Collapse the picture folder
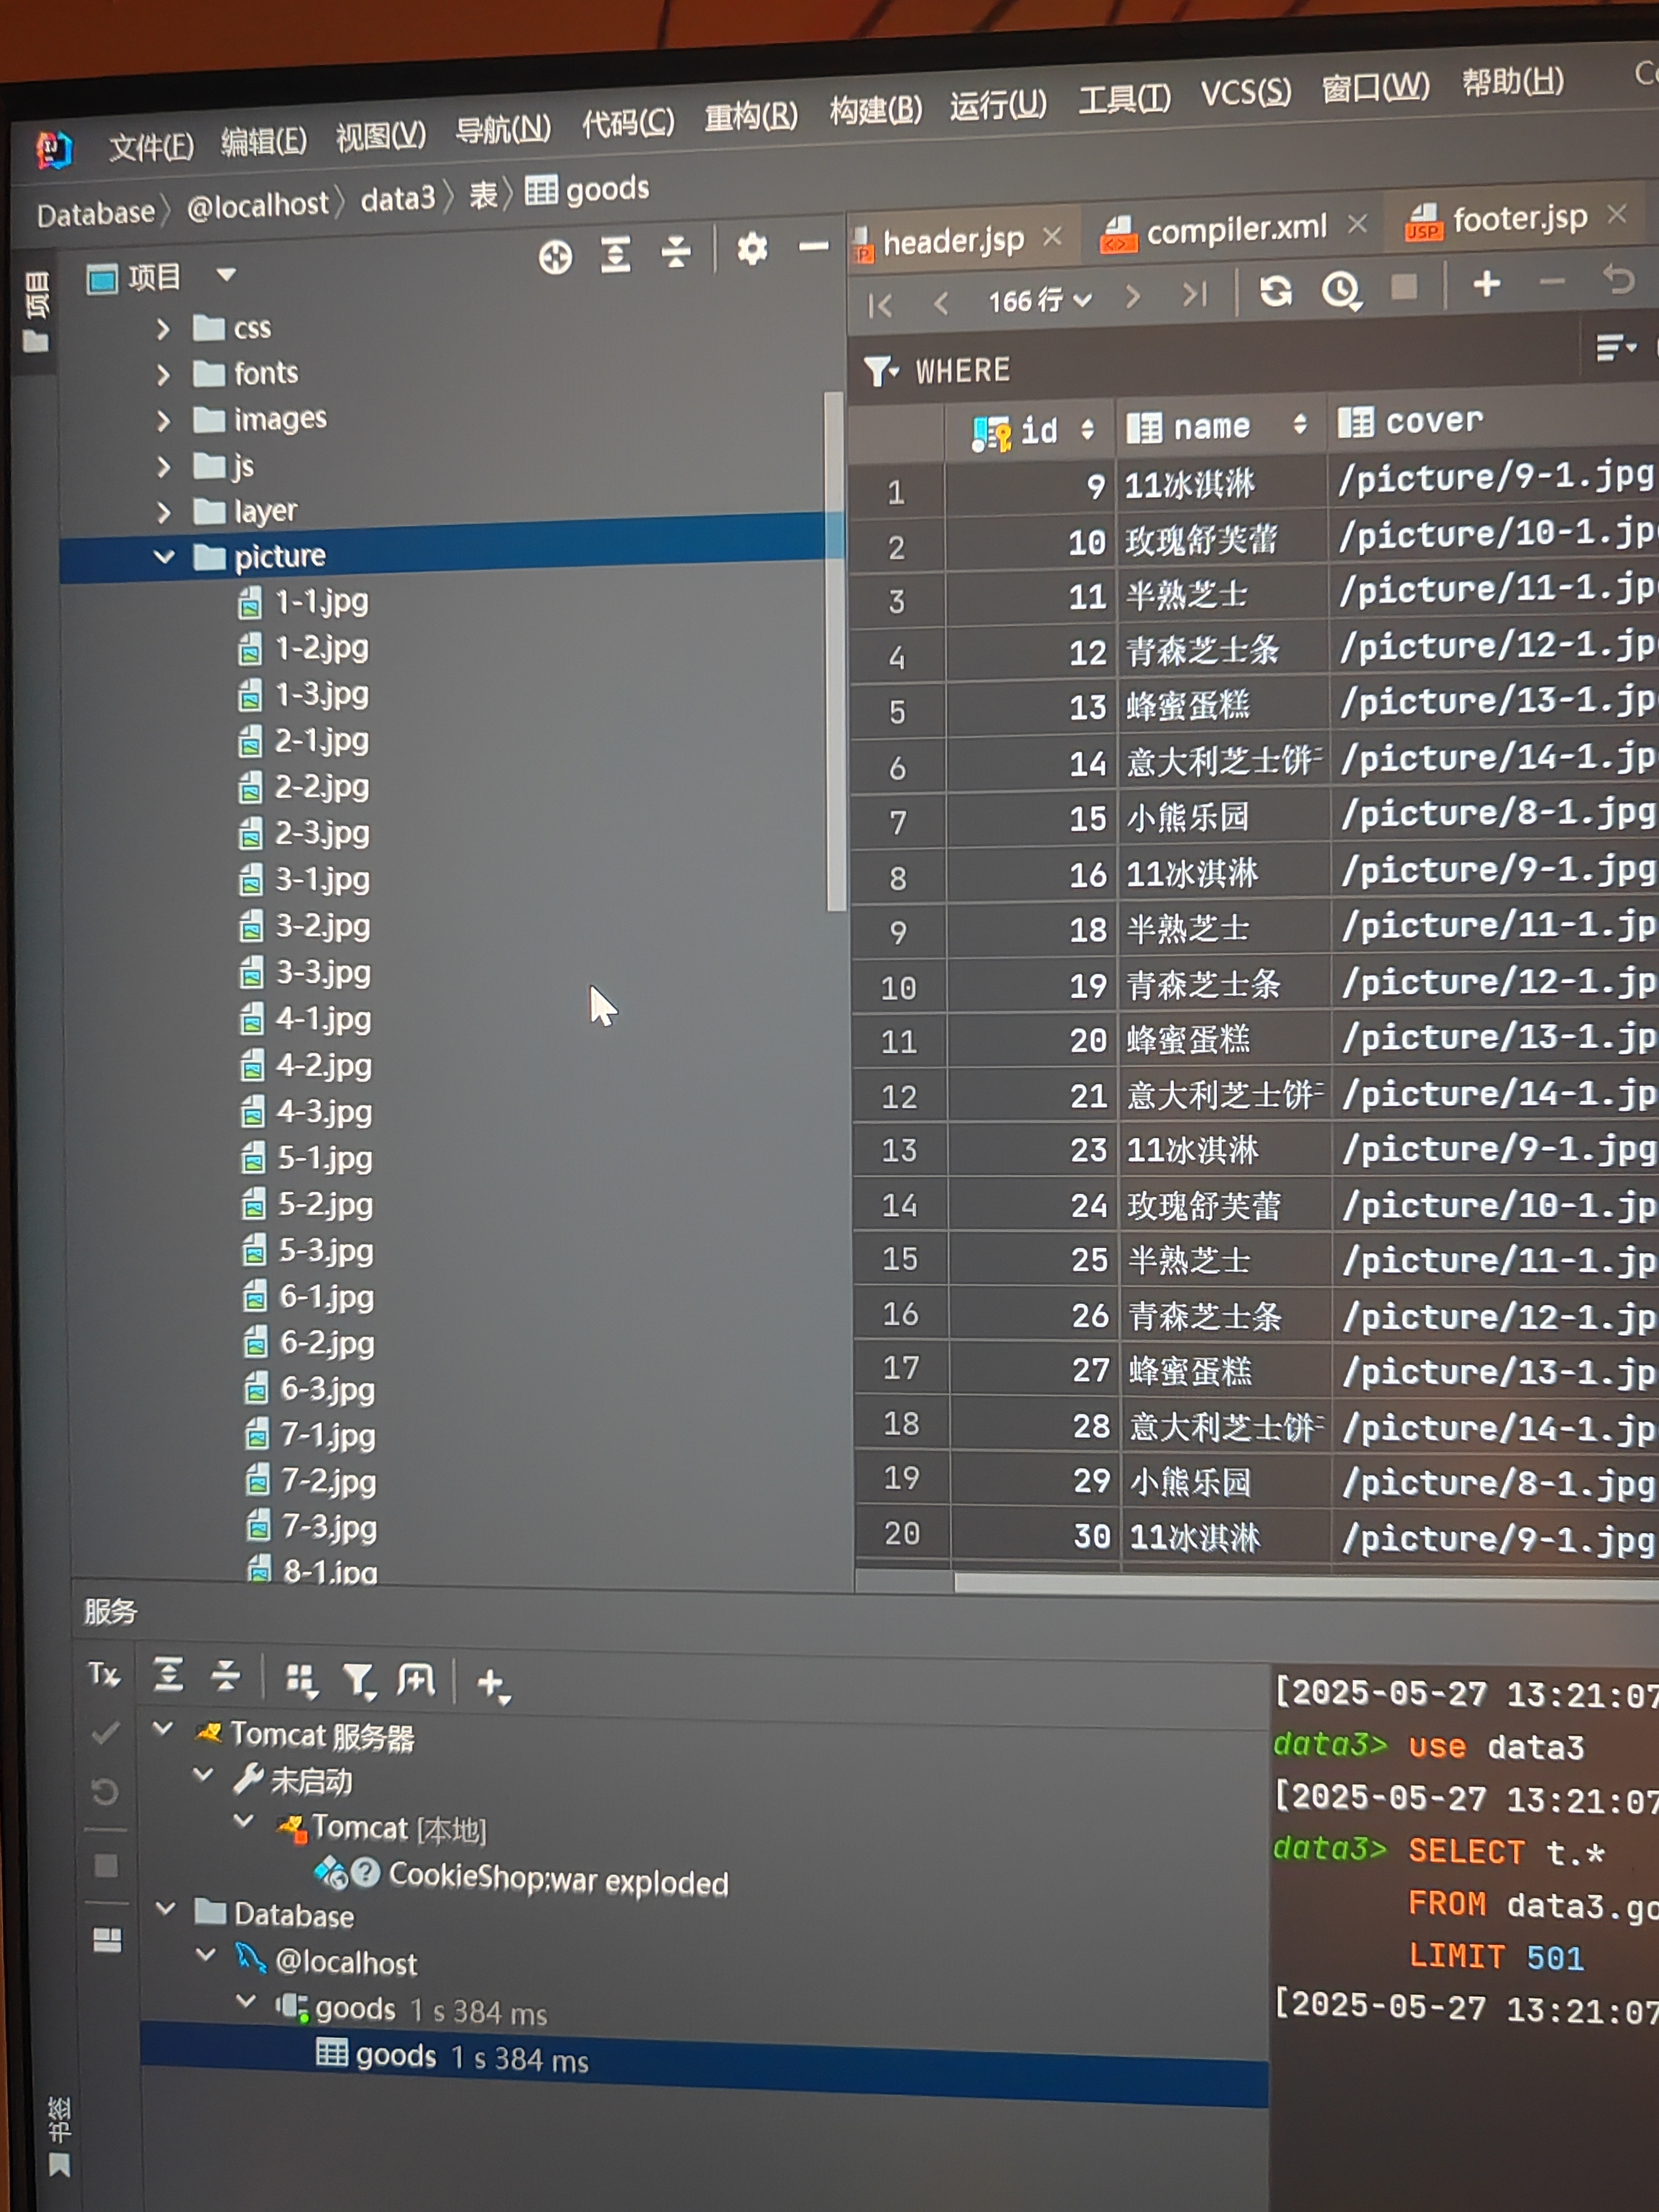The width and height of the screenshot is (1659, 2212). click(x=164, y=557)
